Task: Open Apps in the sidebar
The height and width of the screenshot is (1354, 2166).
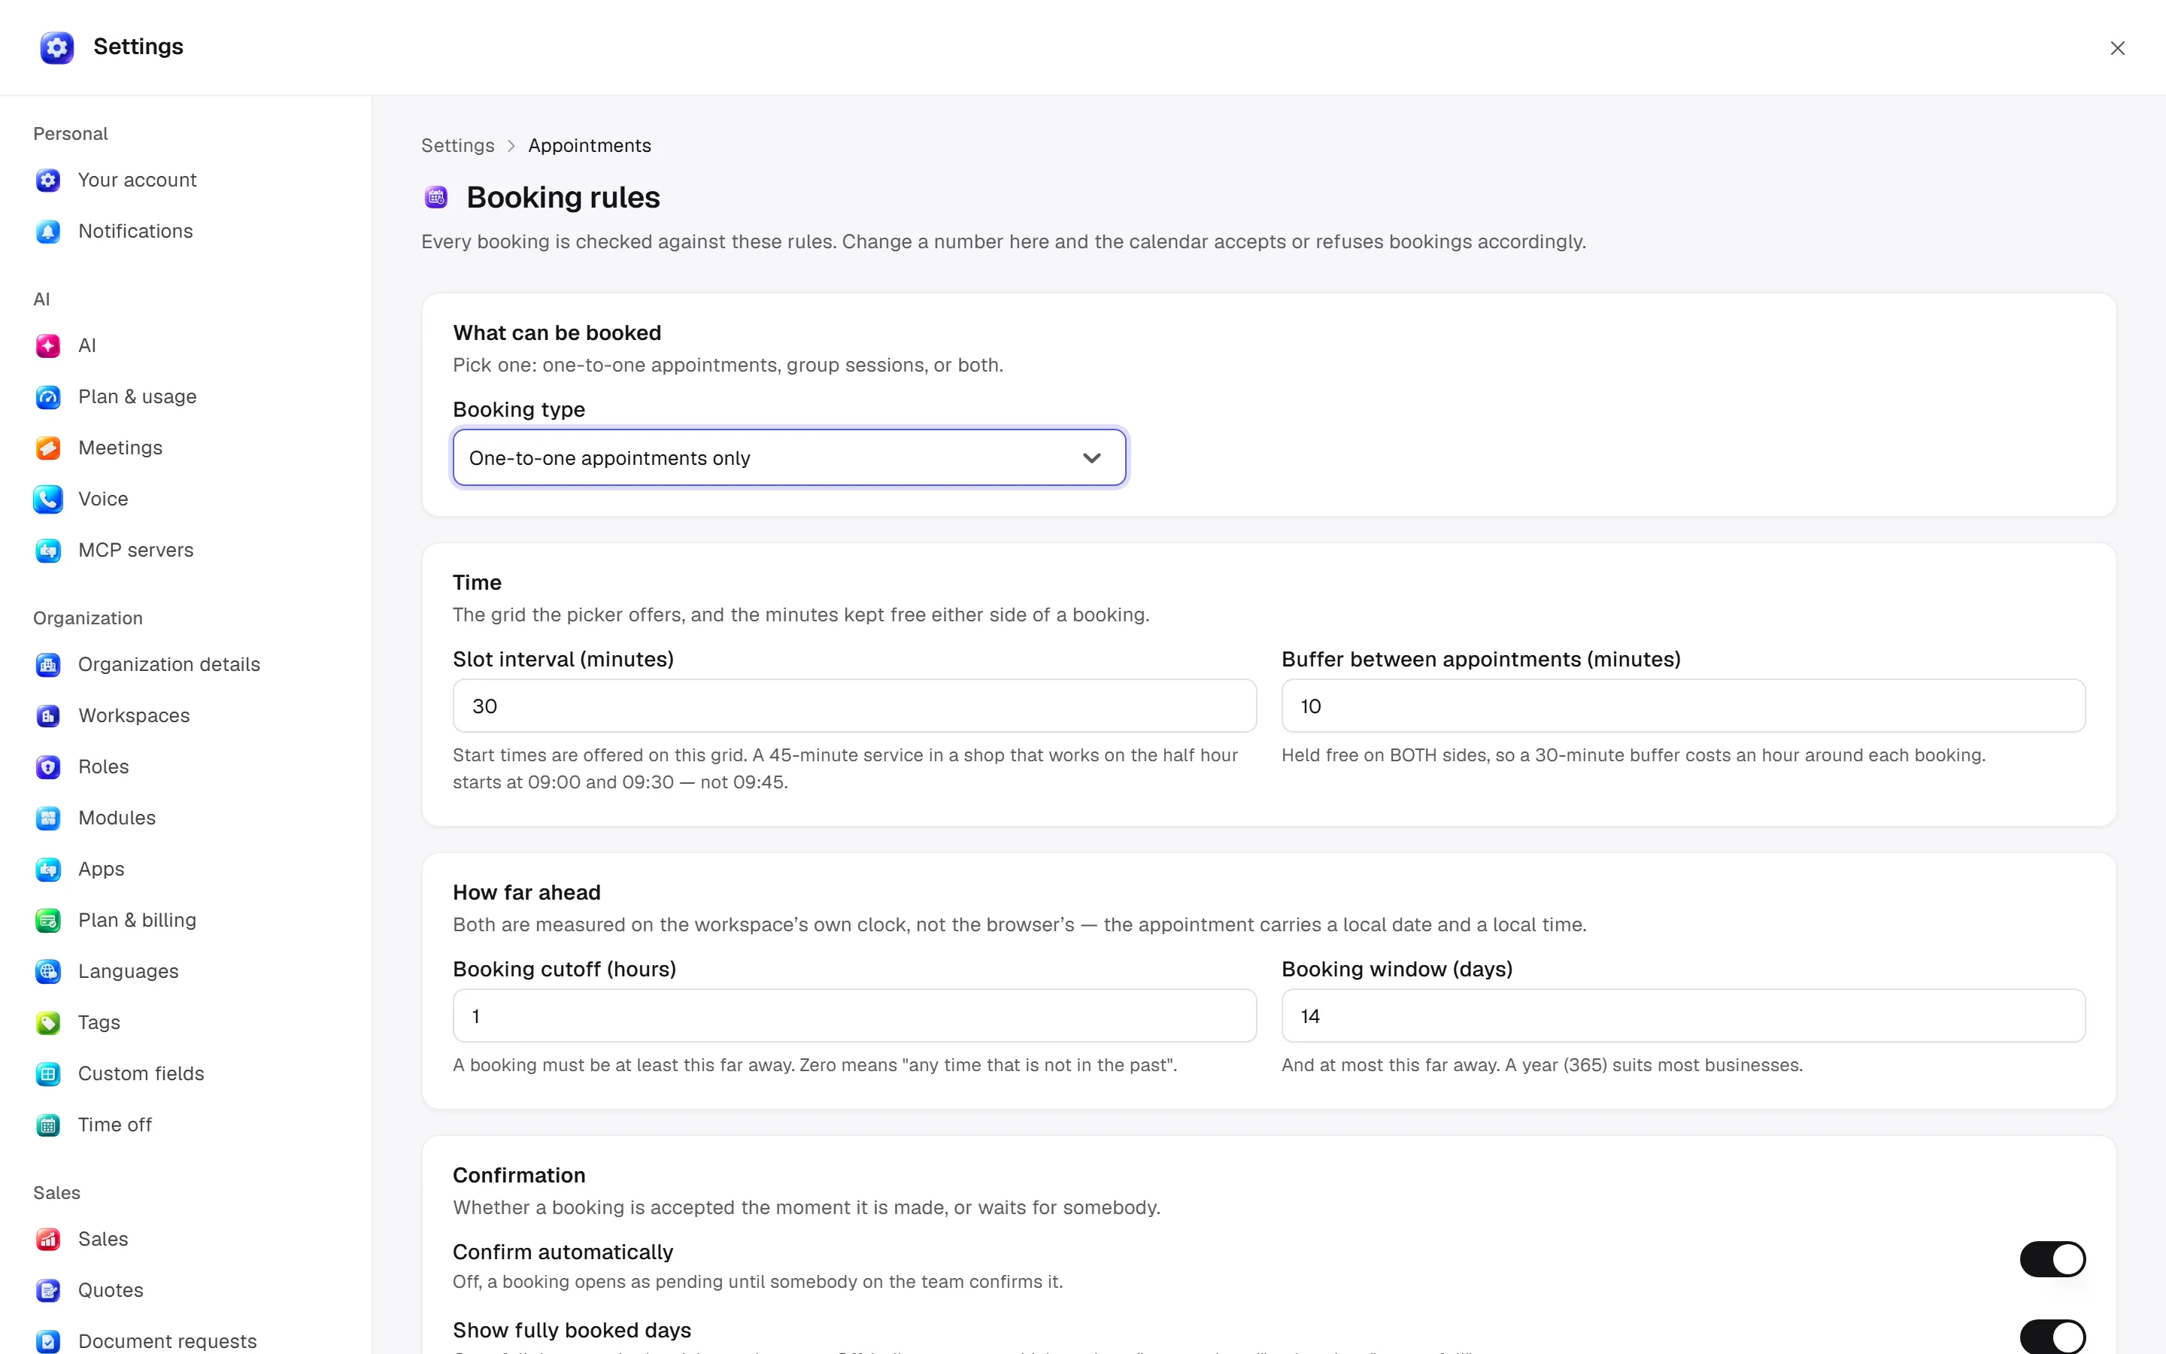Action: point(187,869)
